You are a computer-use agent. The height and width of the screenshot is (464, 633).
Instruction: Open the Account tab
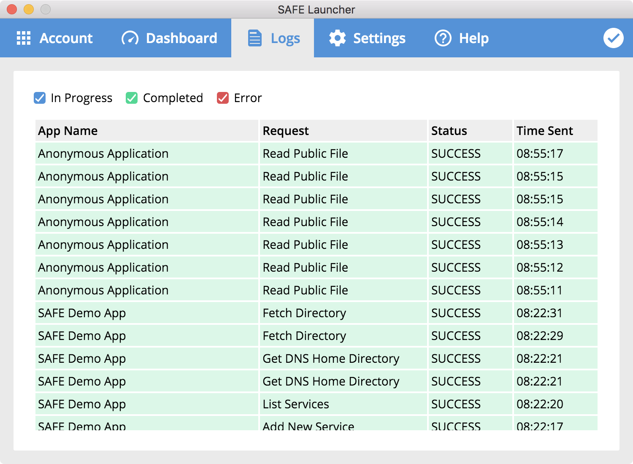[x=55, y=38]
